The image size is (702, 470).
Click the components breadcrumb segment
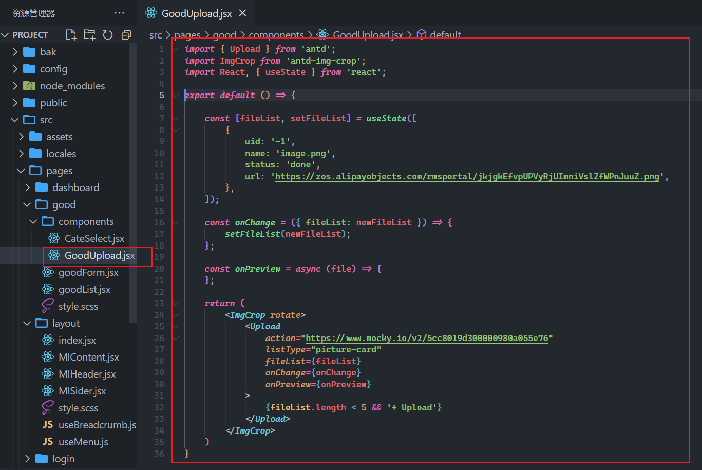276,35
